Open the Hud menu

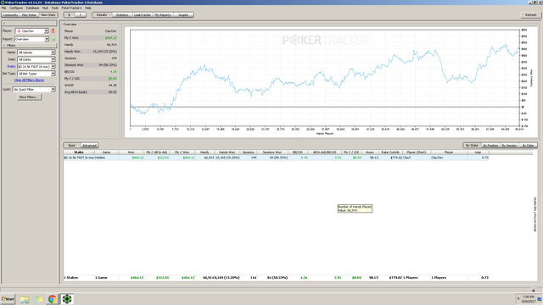point(45,8)
